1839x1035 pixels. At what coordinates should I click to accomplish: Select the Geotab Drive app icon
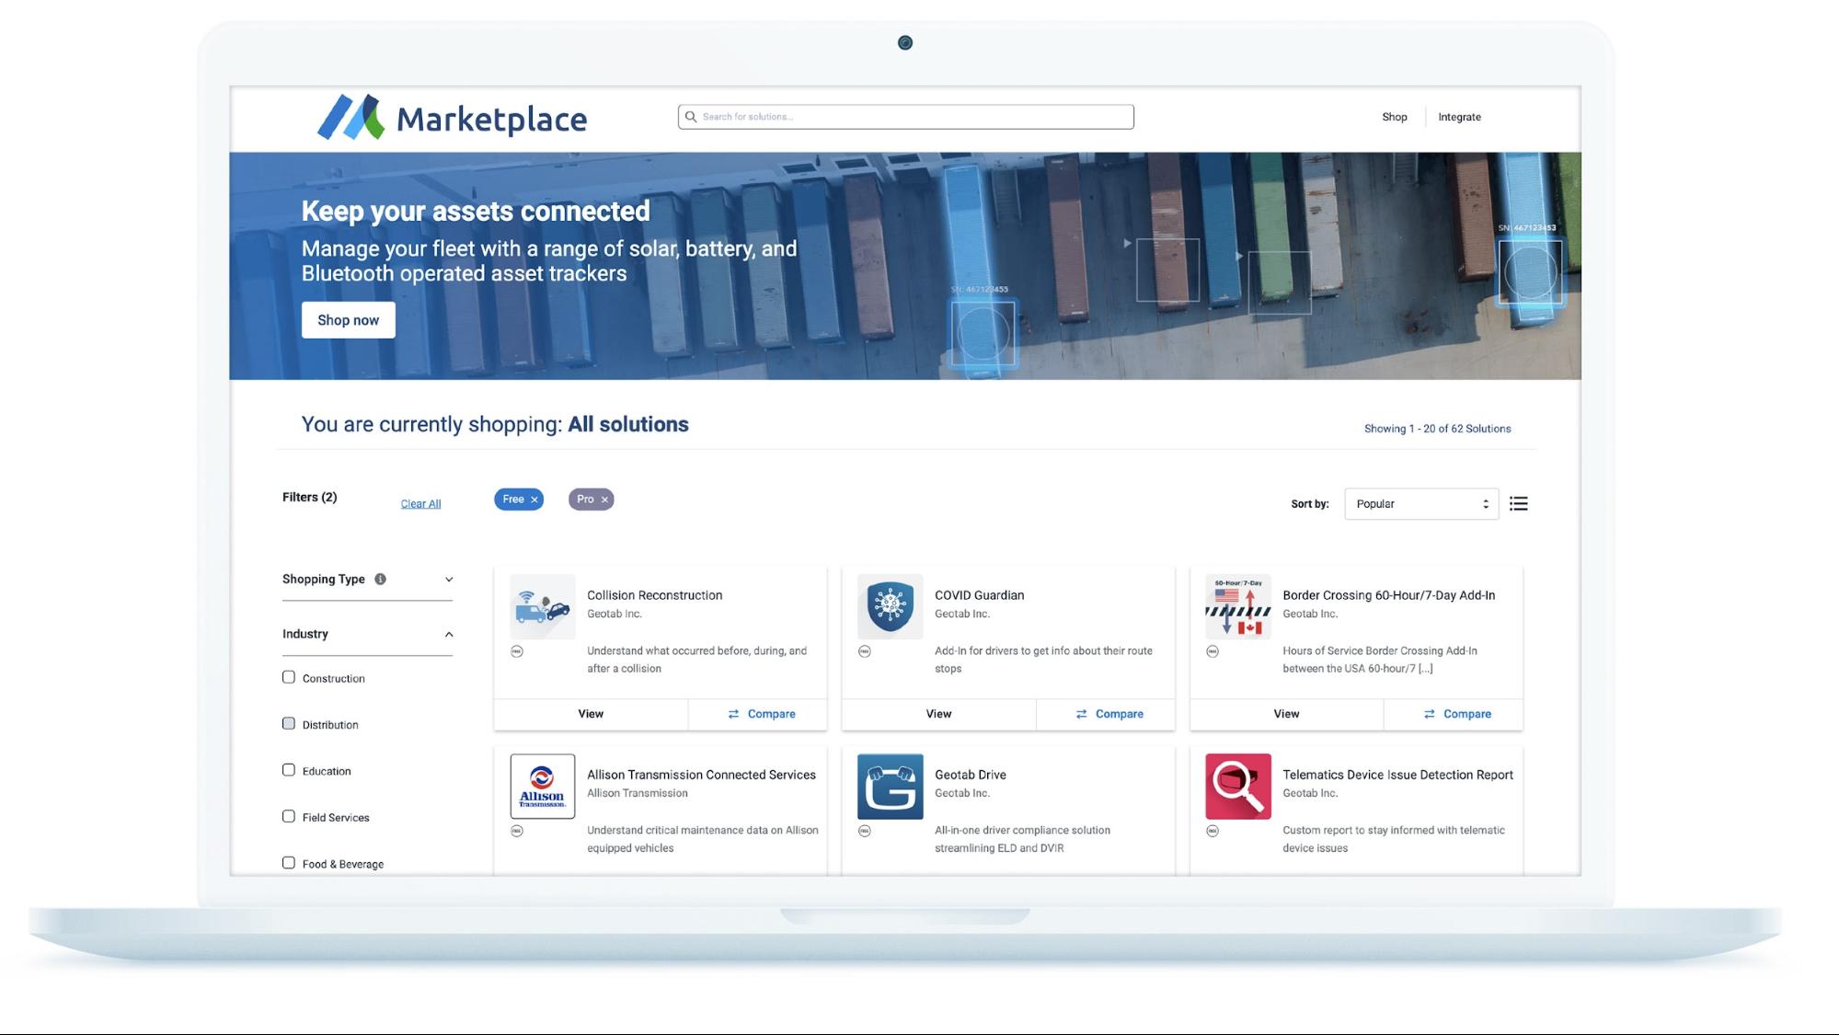tap(890, 787)
